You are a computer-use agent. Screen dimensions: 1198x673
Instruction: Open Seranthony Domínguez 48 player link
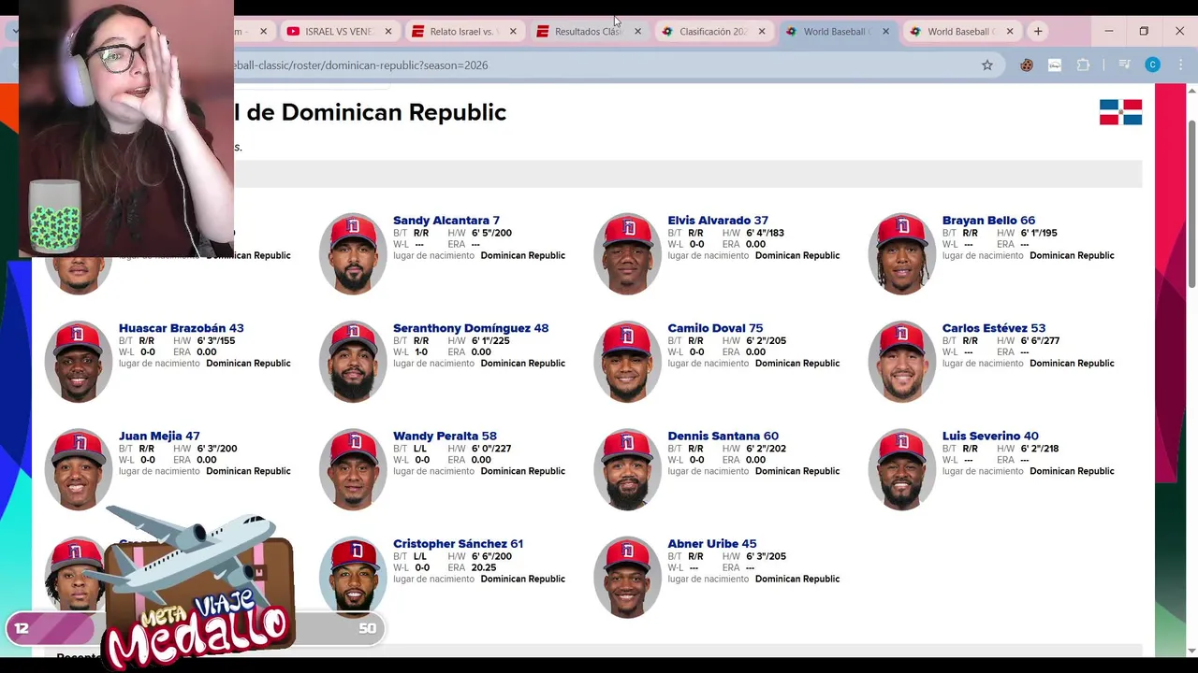pyautogui.click(x=471, y=328)
